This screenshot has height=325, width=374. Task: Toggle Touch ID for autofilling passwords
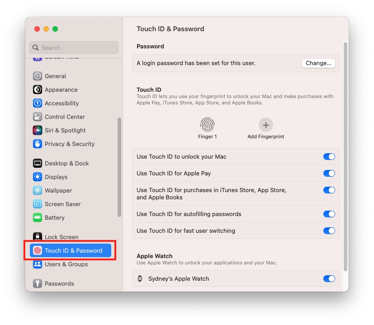pos(329,214)
